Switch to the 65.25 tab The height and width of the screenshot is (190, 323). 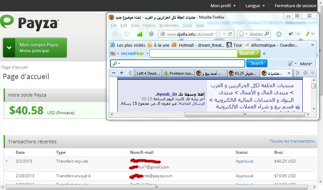pos(243,73)
